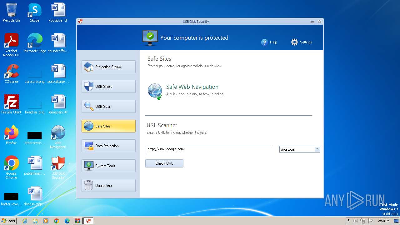The image size is (400, 225).
Task: Open the System Tools section
Action: (108, 166)
